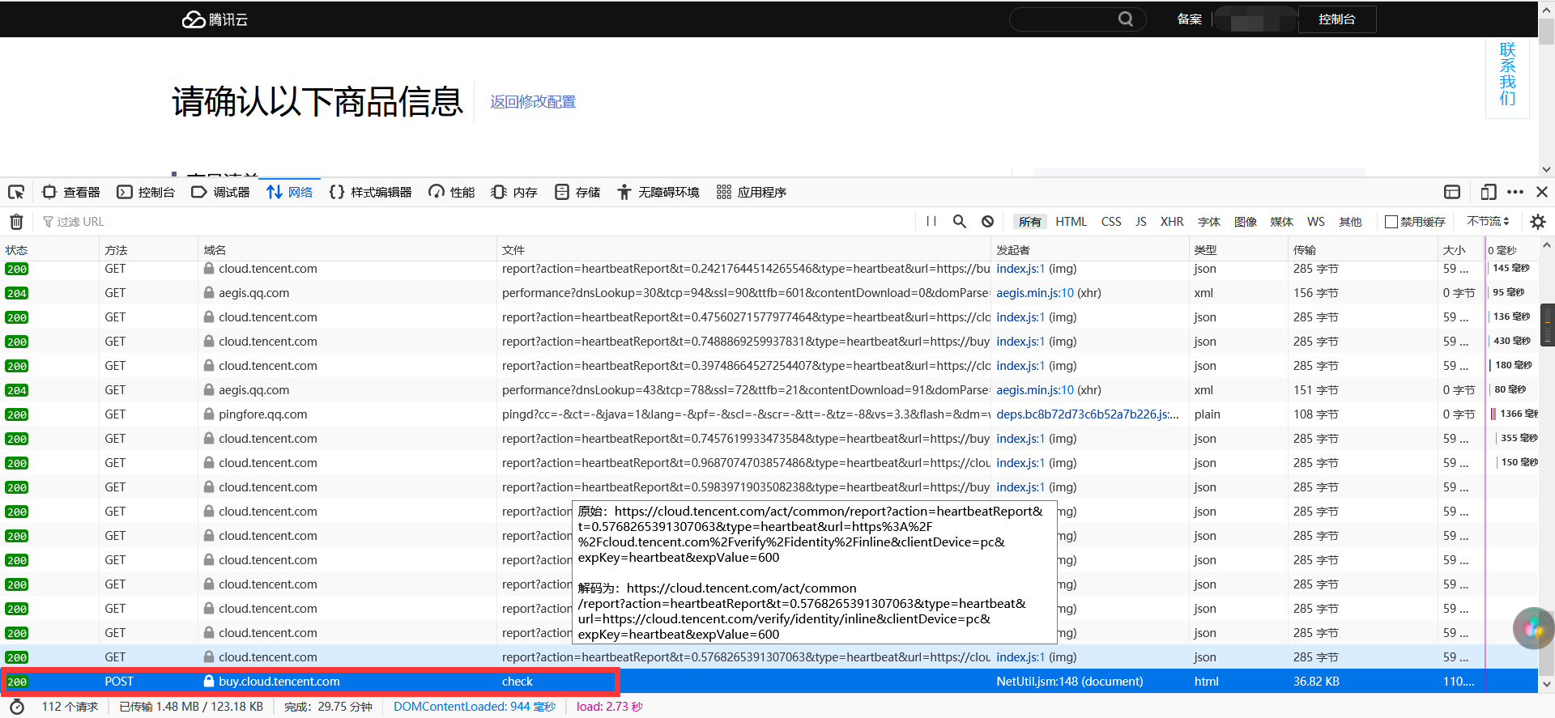Switch to the Console (控制台) devtools tab

pos(147,192)
